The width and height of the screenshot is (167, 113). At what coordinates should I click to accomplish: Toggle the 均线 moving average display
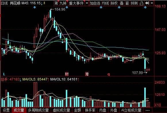[x=105, y=3]
